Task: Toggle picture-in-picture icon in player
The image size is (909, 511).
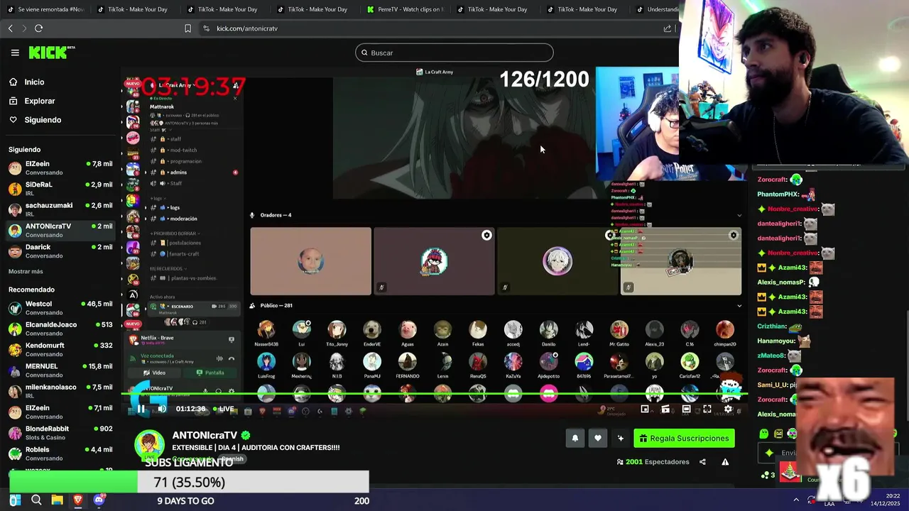Action: coord(645,409)
